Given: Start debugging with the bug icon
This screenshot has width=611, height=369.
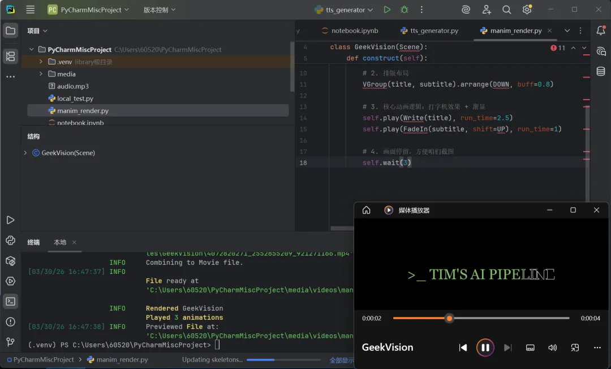Looking at the screenshot, I should [x=405, y=10].
